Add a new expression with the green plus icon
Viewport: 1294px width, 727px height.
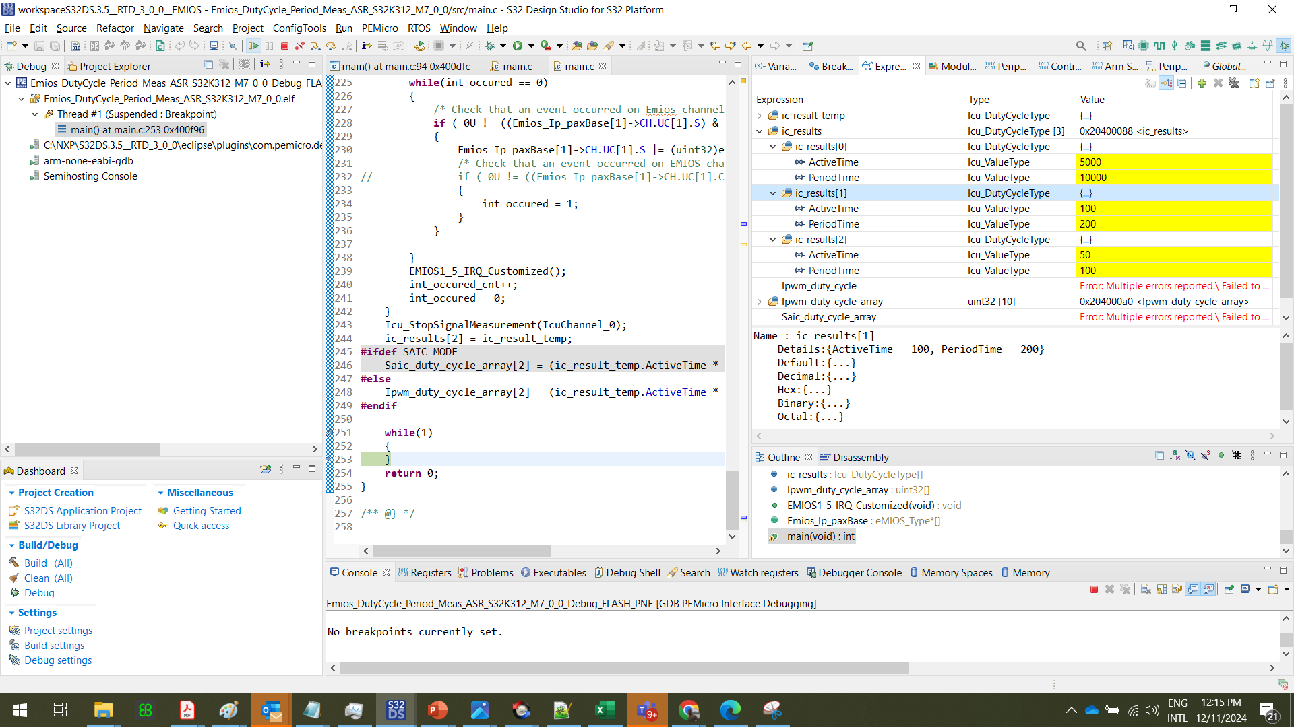coord(1202,83)
